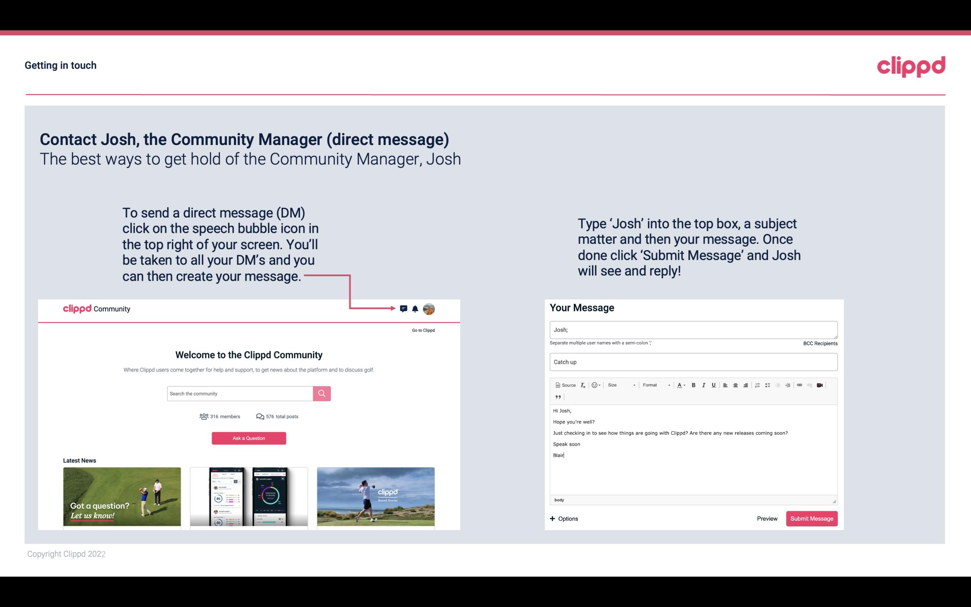Click the blockquote icon in message editor
This screenshot has width=971, height=607.
557,396
